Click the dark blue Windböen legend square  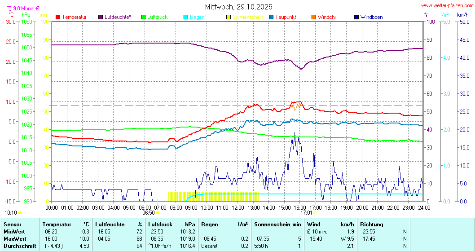[356, 17]
